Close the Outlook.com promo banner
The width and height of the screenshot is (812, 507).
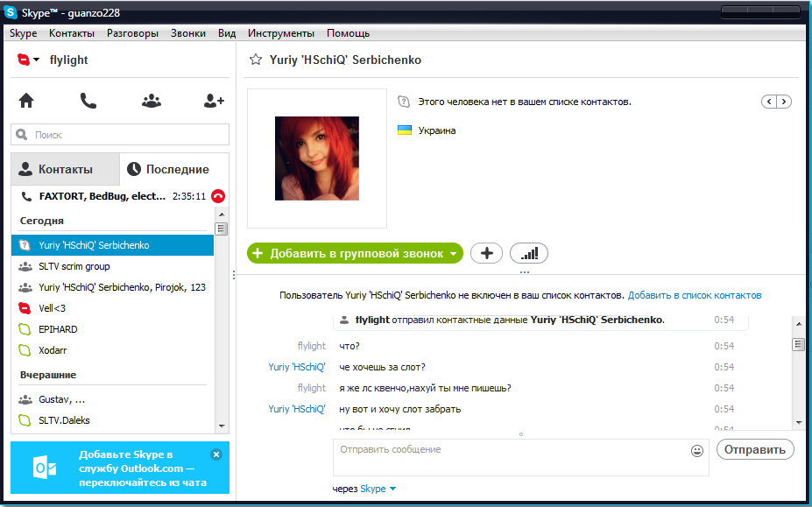(216, 454)
